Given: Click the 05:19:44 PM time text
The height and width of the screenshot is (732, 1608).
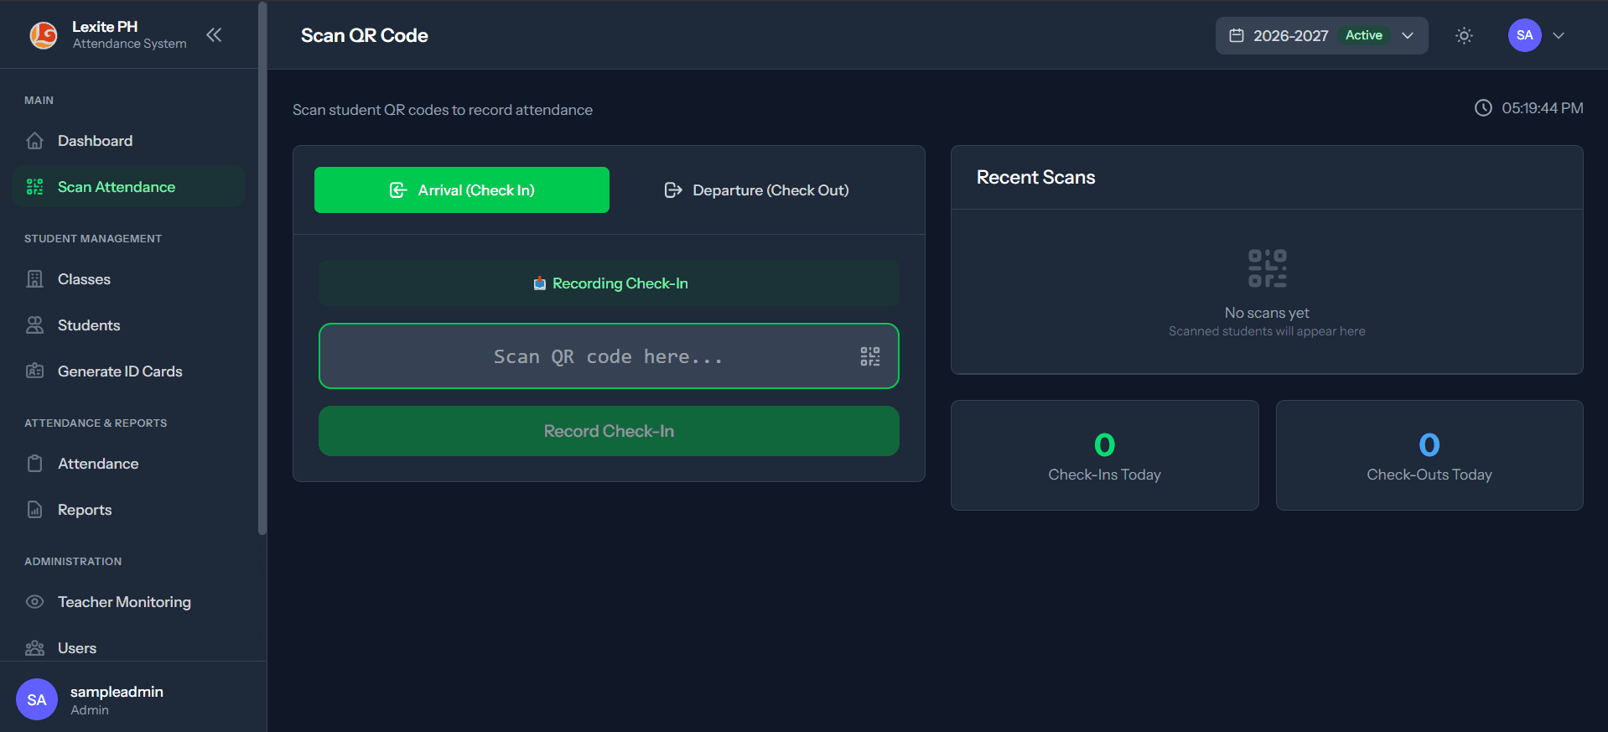Looking at the screenshot, I should click(x=1543, y=108).
